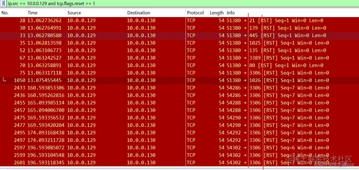Viewport: 359px width, 170px height.
Task: Select packet number 67
Action: 179,58
